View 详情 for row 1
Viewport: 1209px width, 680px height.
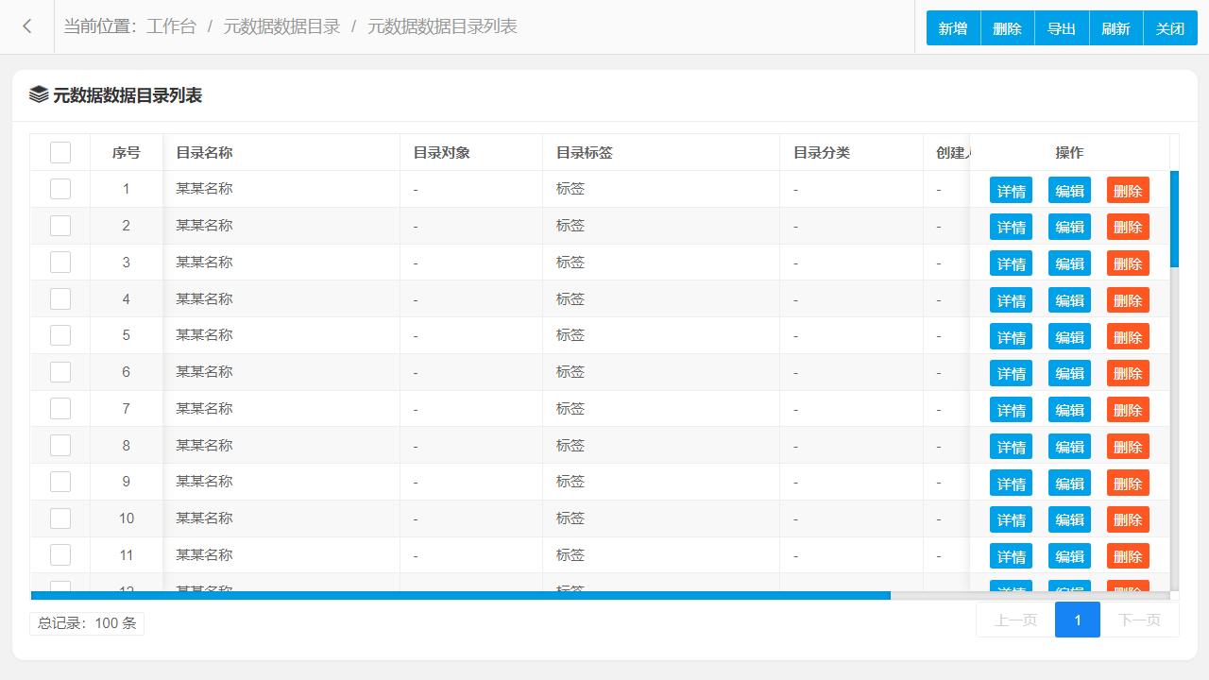1011,190
